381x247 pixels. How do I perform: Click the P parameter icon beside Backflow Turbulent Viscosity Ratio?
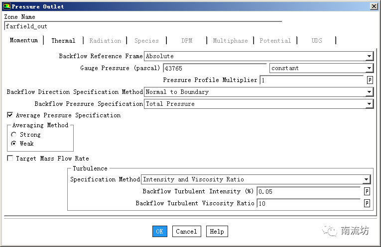367,203
